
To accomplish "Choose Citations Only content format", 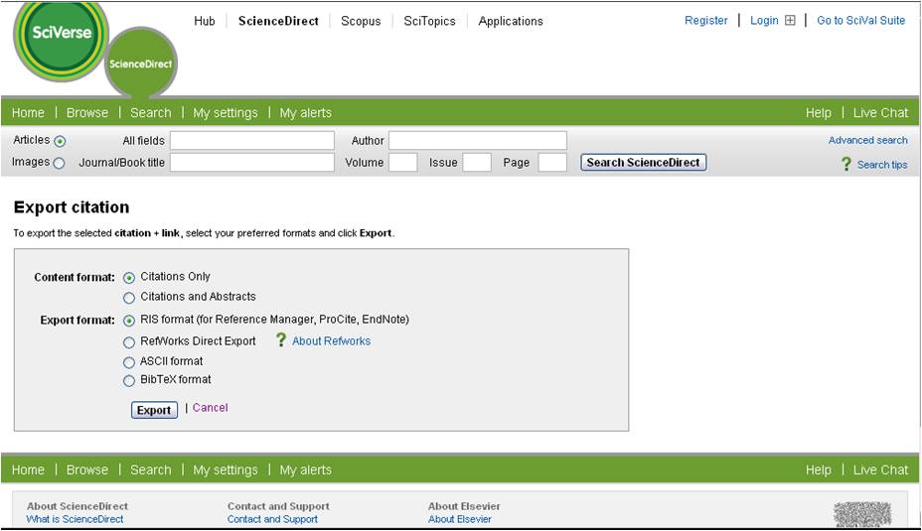I will coord(129,277).
